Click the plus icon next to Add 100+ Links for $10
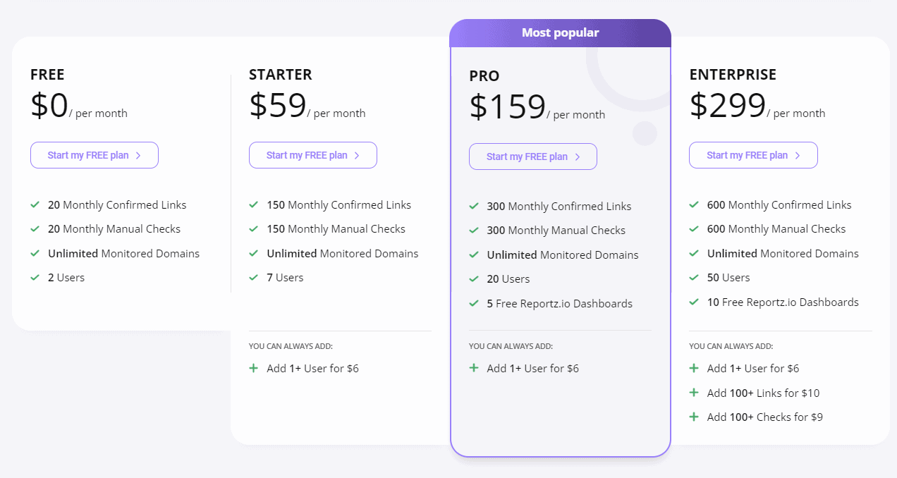Image resolution: width=897 pixels, height=478 pixels. point(694,393)
